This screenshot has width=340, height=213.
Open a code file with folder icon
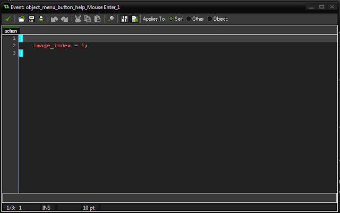click(x=21, y=19)
